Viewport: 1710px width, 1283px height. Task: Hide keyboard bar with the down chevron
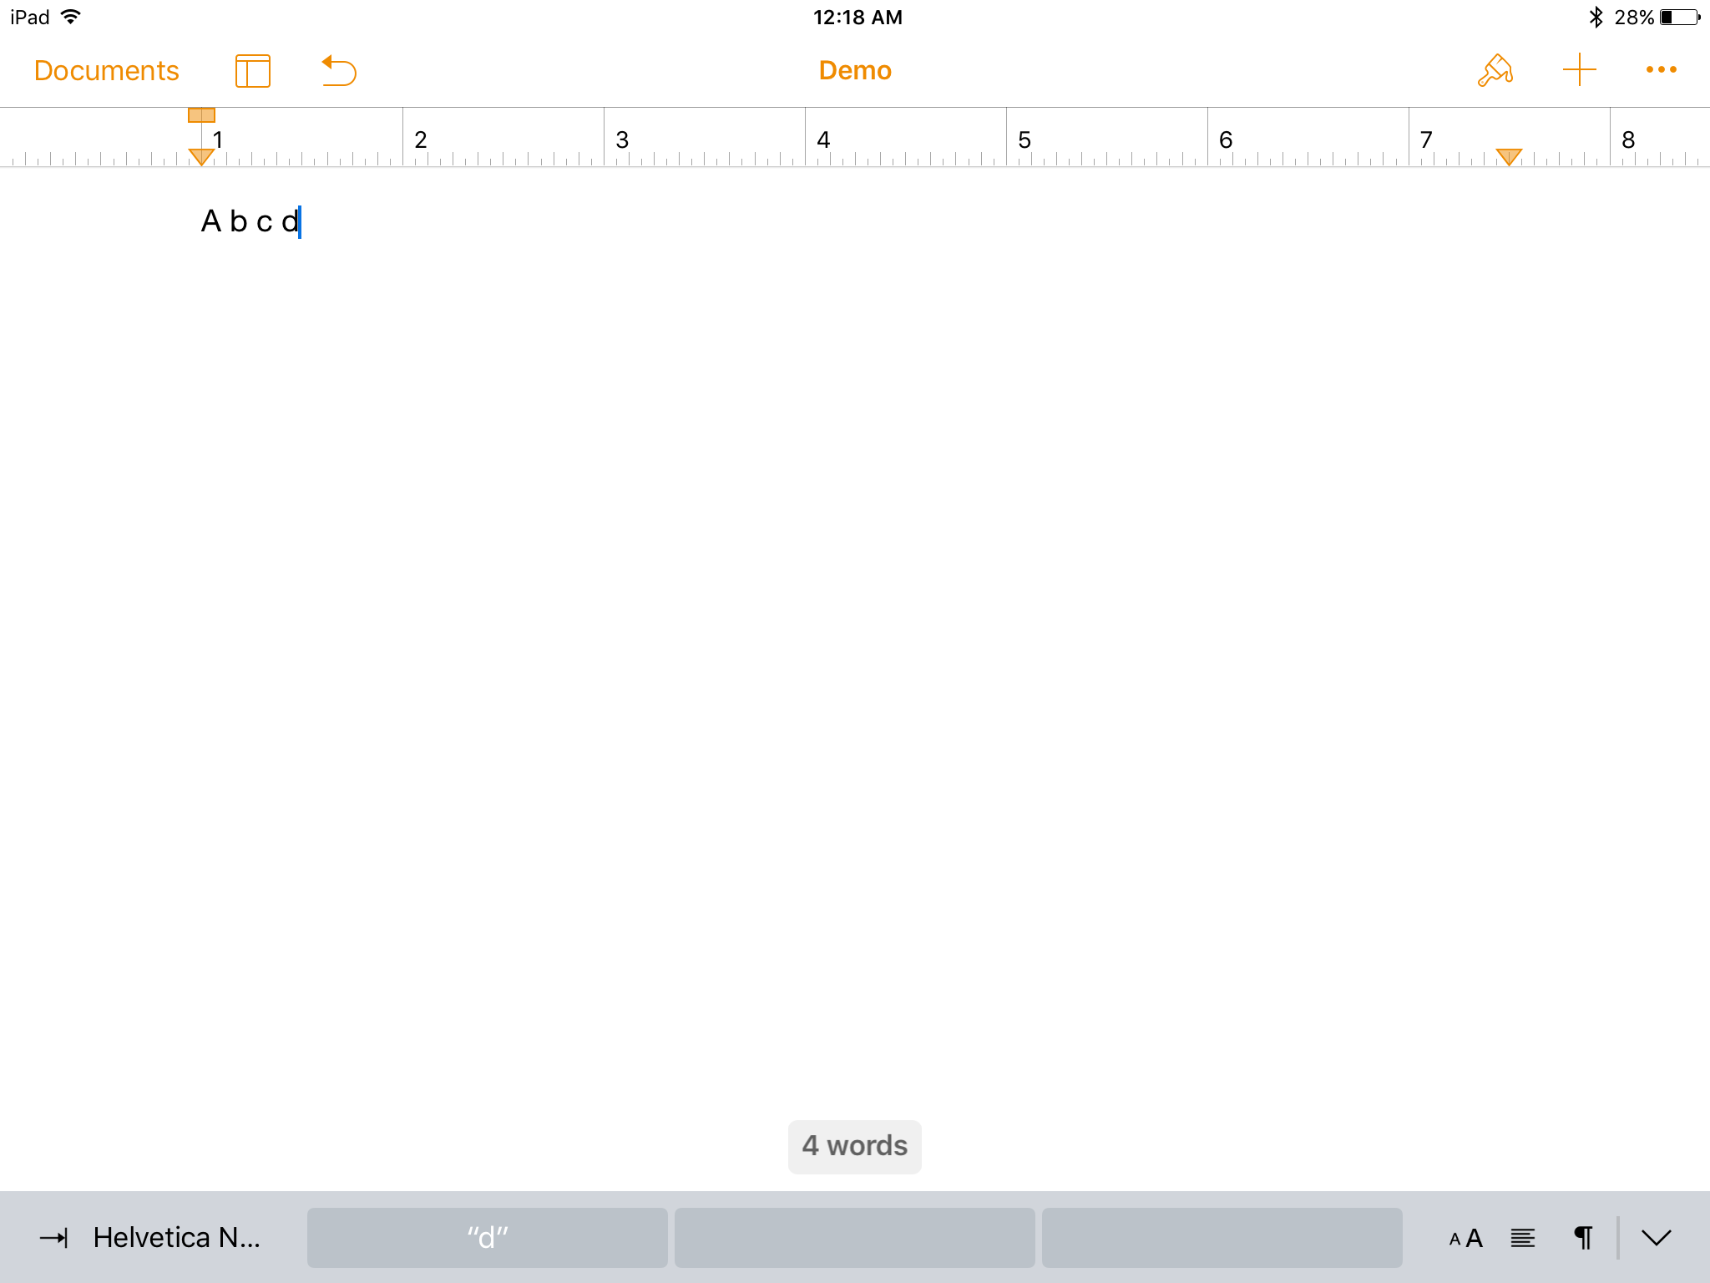coord(1656,1238)
